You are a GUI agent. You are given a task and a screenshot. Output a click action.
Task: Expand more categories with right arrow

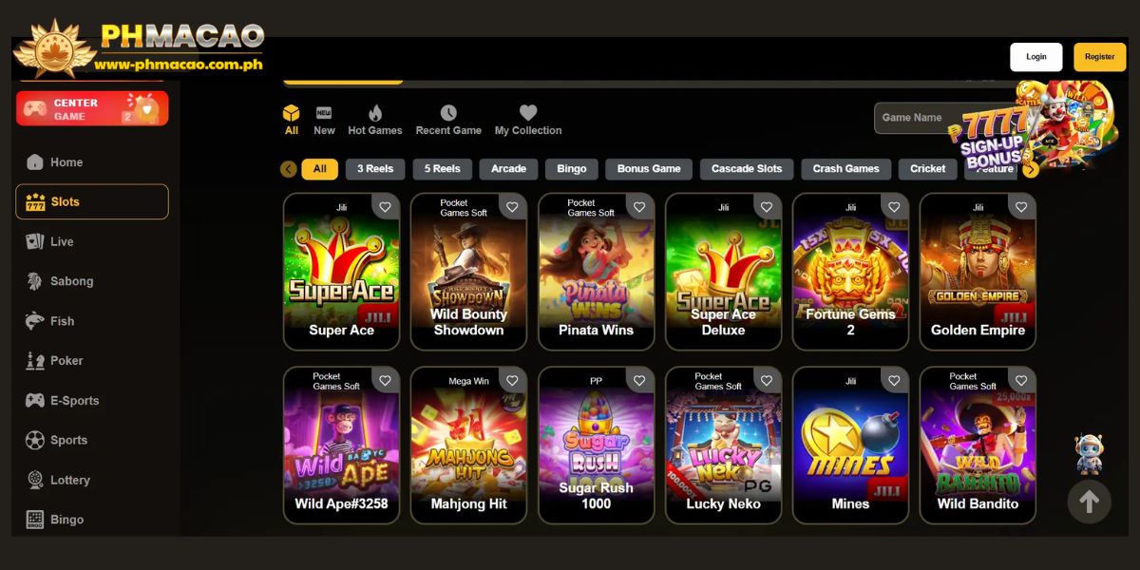(1030, 169)
